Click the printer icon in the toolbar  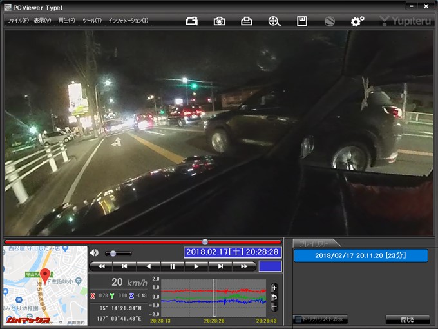click(247, 21)
